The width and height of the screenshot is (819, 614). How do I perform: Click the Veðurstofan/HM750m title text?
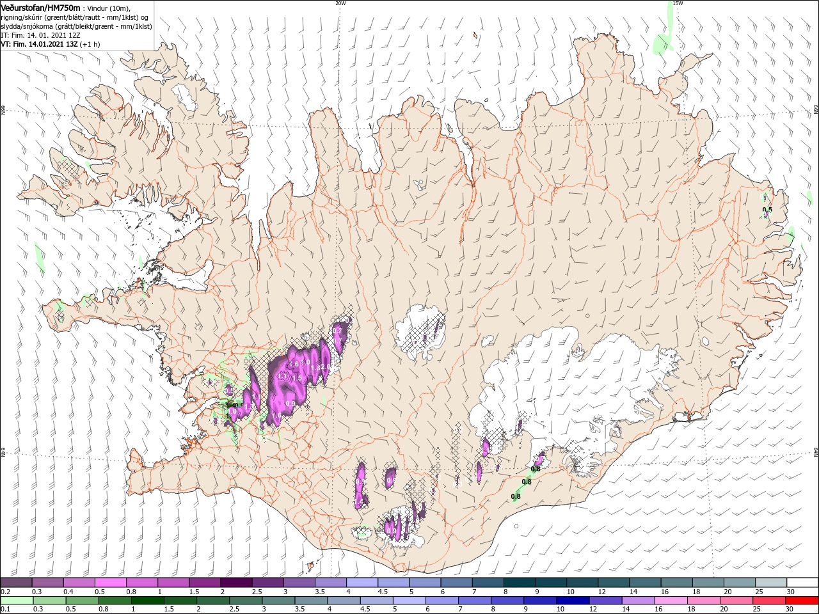point(40,7)
